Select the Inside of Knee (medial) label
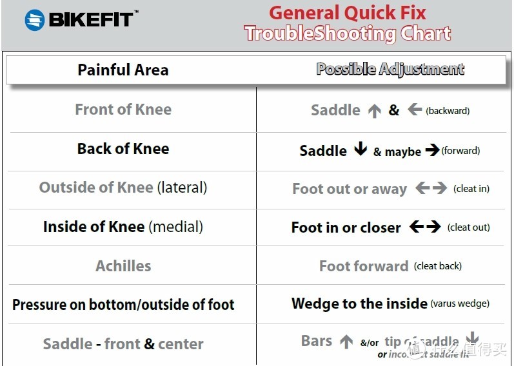Image resolution: width=514 pixels, height=366 pixels. pos(123,227)
